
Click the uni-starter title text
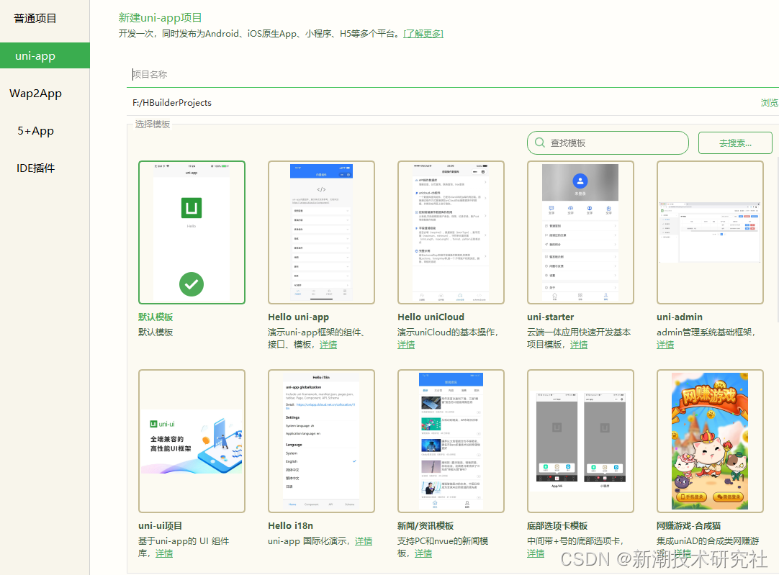coord(551,317)
